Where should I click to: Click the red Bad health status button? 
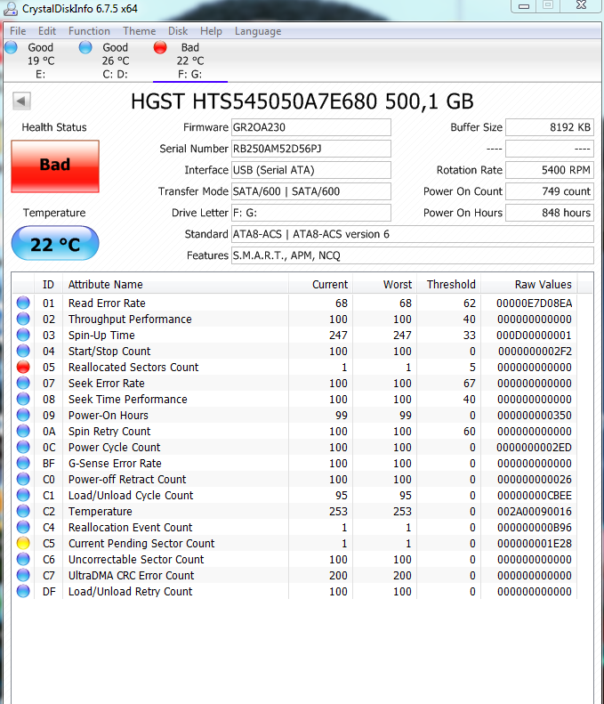tap(55, 166)
